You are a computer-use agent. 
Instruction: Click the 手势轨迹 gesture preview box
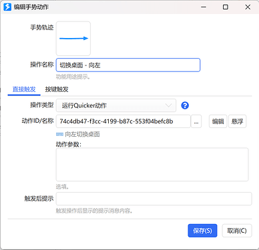point(73,39)
